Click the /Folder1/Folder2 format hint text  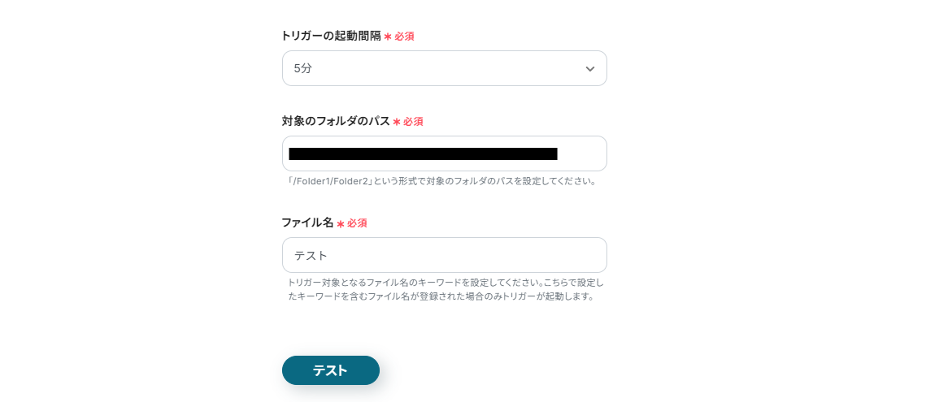point(443,181)
